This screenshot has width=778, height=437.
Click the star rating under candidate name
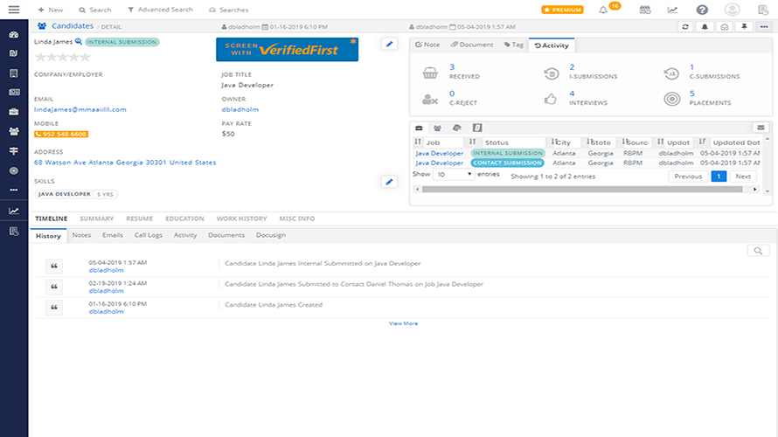pyautogui.click(x=63, y=57)
